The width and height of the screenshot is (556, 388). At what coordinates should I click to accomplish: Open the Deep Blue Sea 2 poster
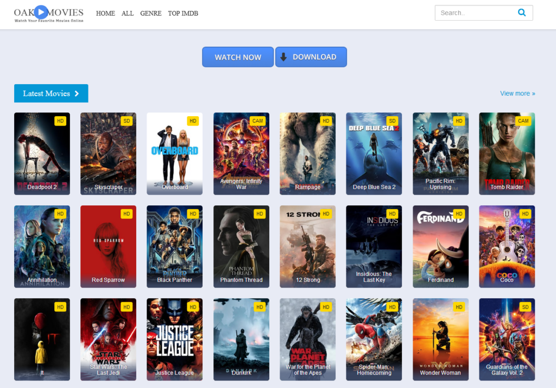pos(374,154)
